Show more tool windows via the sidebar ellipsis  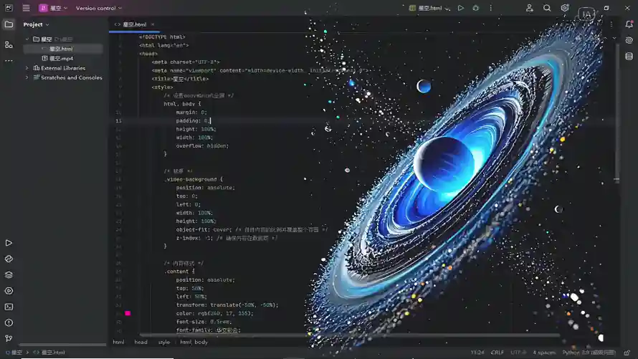[9, 61]
